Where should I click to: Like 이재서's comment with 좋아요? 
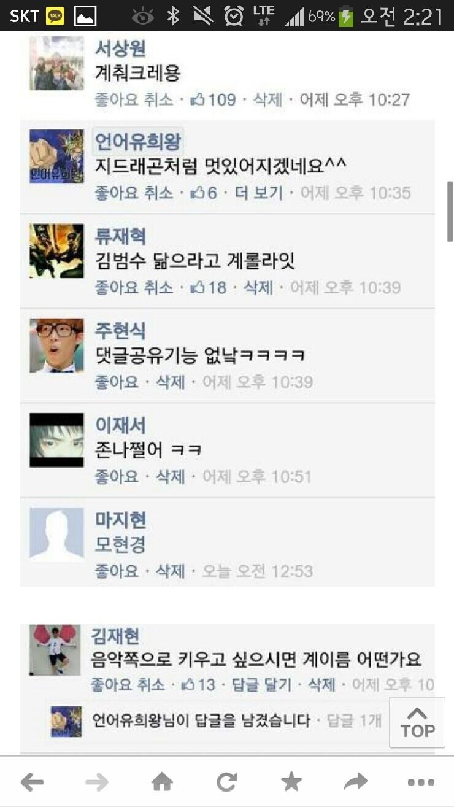[x=117, y=476]
